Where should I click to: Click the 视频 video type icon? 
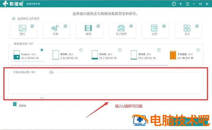(x=88, y=28)
